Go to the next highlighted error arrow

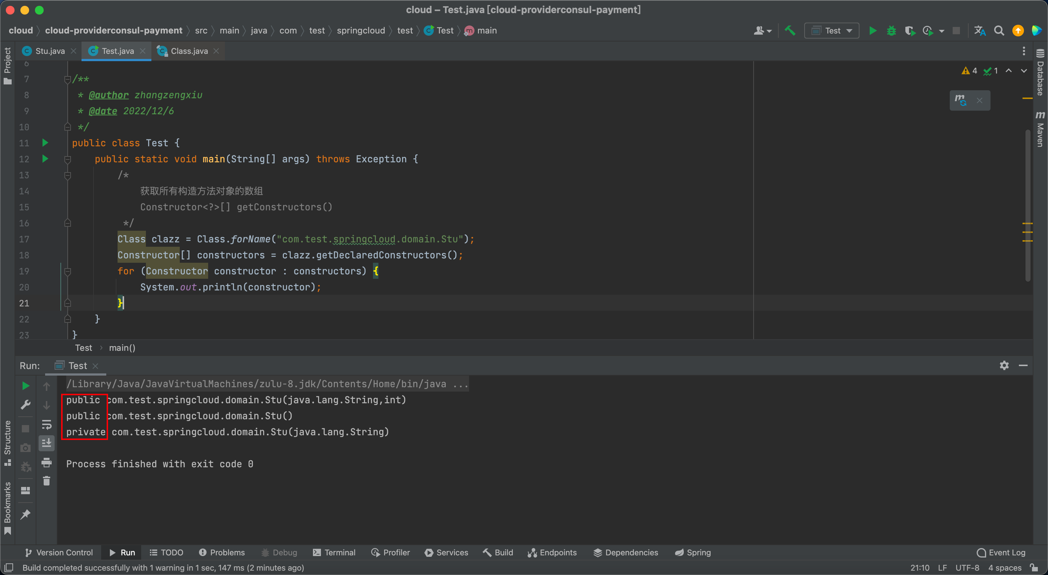1024,71
